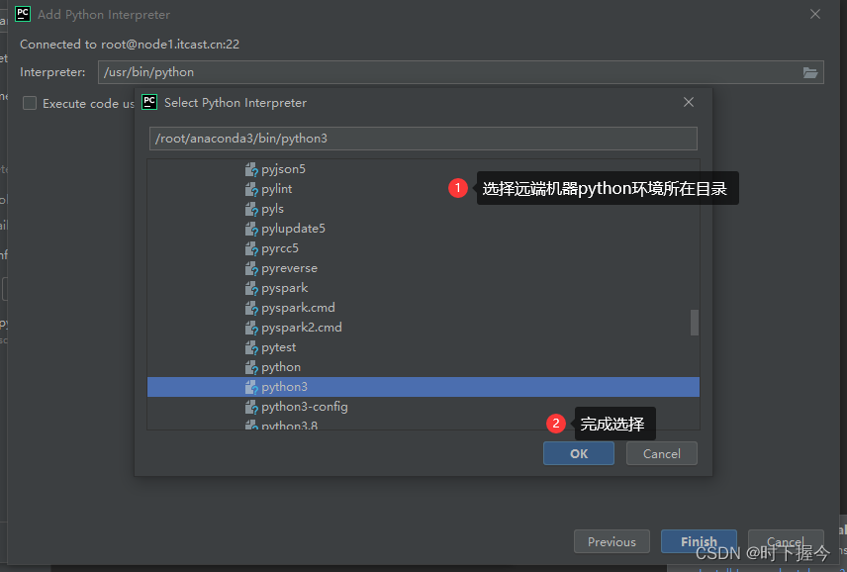Screen dimensions: 847x572
Task: Close the Select Python Interpreter dialog
Action: pyautogui.click(x=689, y=102)
